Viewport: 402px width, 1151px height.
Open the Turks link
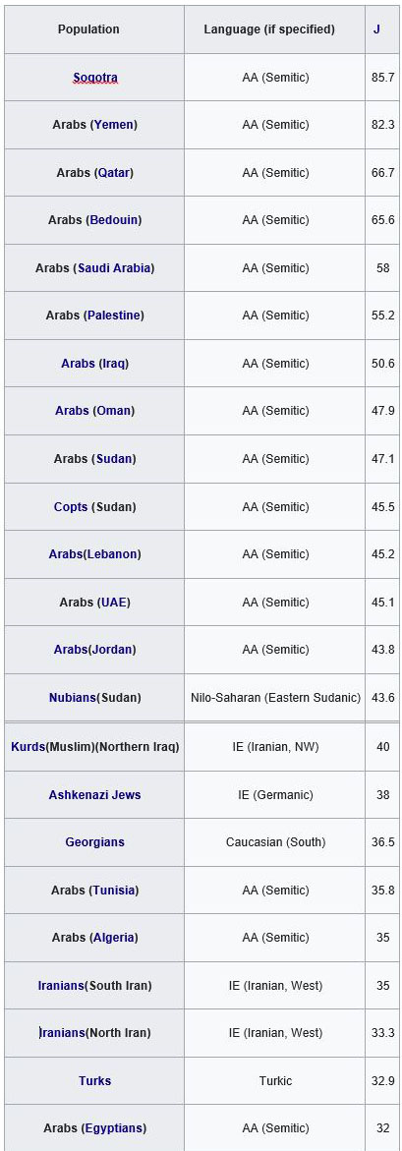point(94,1081)
